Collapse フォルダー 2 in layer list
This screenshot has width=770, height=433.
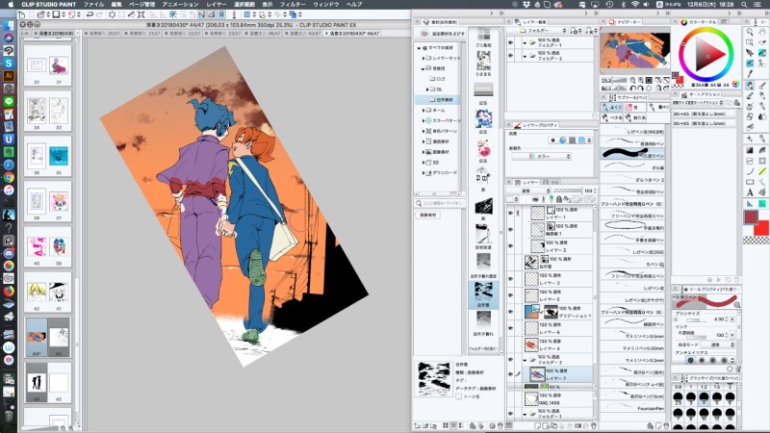[525, 360]
